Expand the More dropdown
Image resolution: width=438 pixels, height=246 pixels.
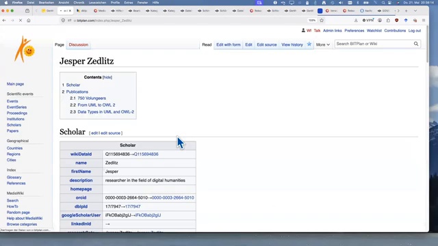pyautogui.click(x=322, y=44)
